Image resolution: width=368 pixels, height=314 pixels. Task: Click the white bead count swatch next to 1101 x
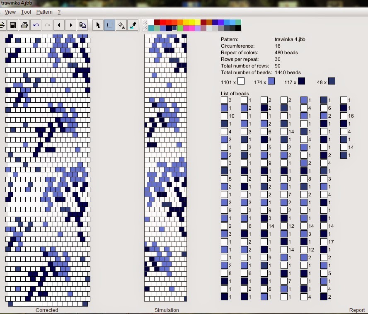pos(241,81)
